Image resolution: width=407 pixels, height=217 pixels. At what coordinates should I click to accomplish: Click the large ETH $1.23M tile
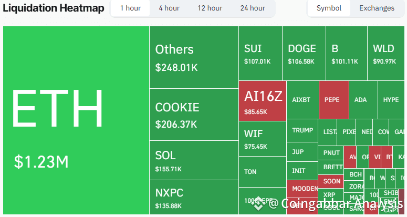[76, 120]
